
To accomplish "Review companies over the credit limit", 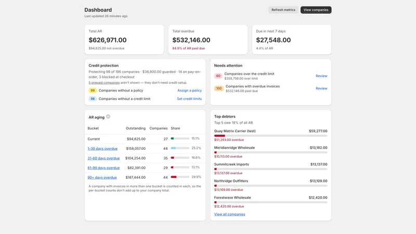I will (321, 76).
